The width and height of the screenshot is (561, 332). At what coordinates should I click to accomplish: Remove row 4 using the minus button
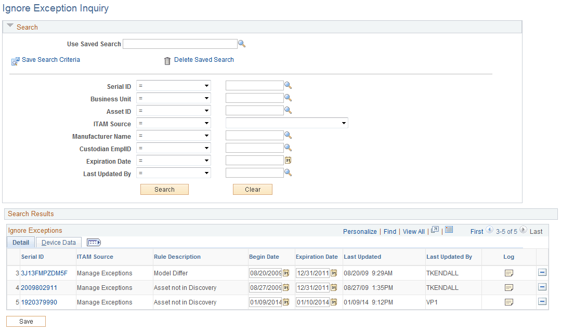pyautogui.click(x=542, y=286)
